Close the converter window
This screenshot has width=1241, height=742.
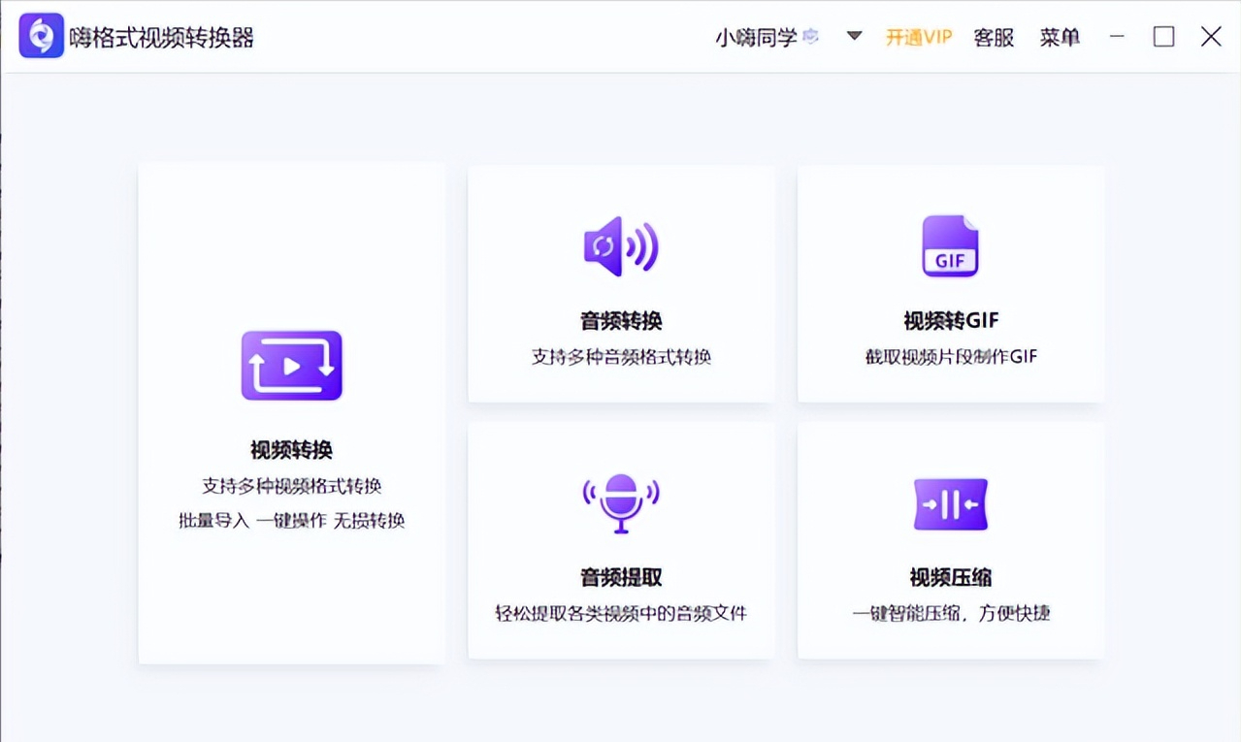point(1211,37)
